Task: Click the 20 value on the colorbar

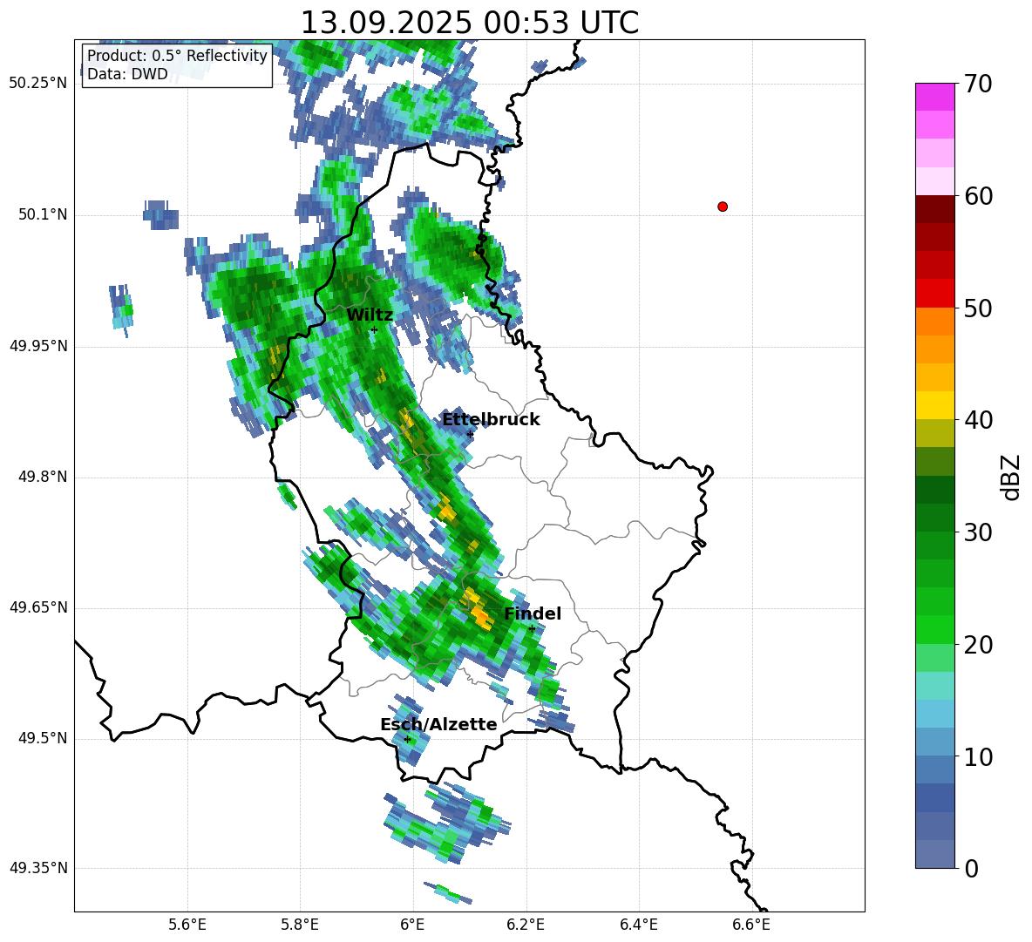Action: click(977, 645)
